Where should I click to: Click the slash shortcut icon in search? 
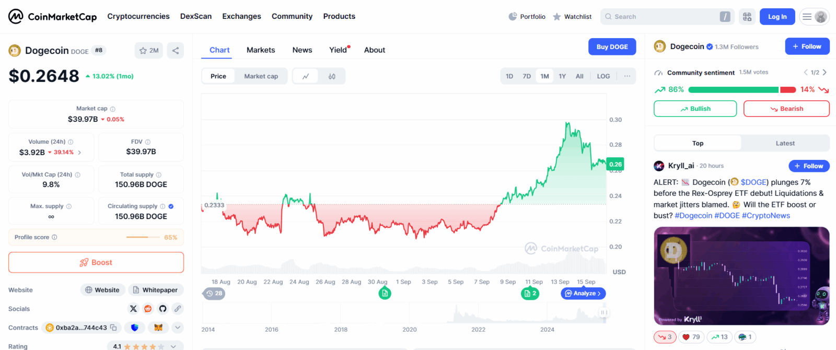(x=725, y=17)
